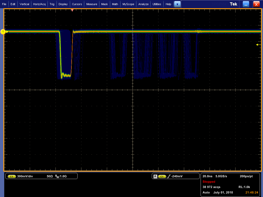Viewport: 263px width, 197px height.
Task: Click the BW:1.0G bandwidth readout
Action: [x=61, y=176]
